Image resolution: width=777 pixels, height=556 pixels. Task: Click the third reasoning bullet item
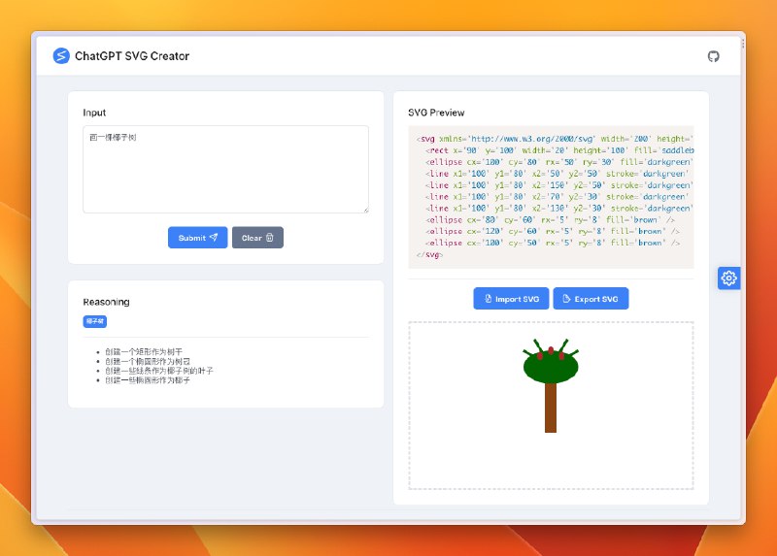pyautogui.click(x=159, y=371)
